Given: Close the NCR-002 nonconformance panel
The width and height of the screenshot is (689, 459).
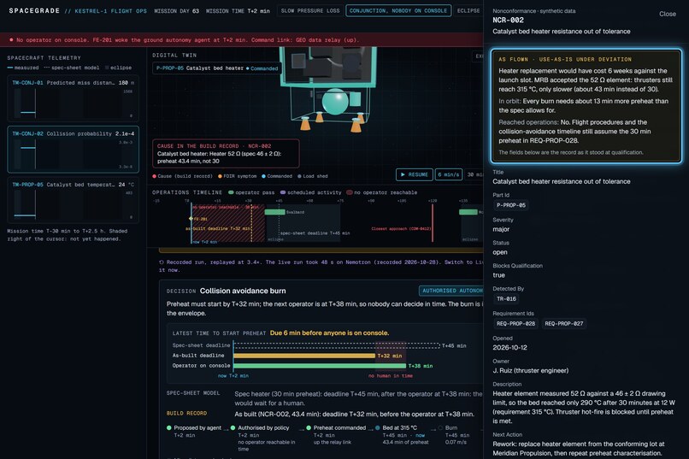Looking at the screenshot, I should pyautogui.click(x=668, y=14).
